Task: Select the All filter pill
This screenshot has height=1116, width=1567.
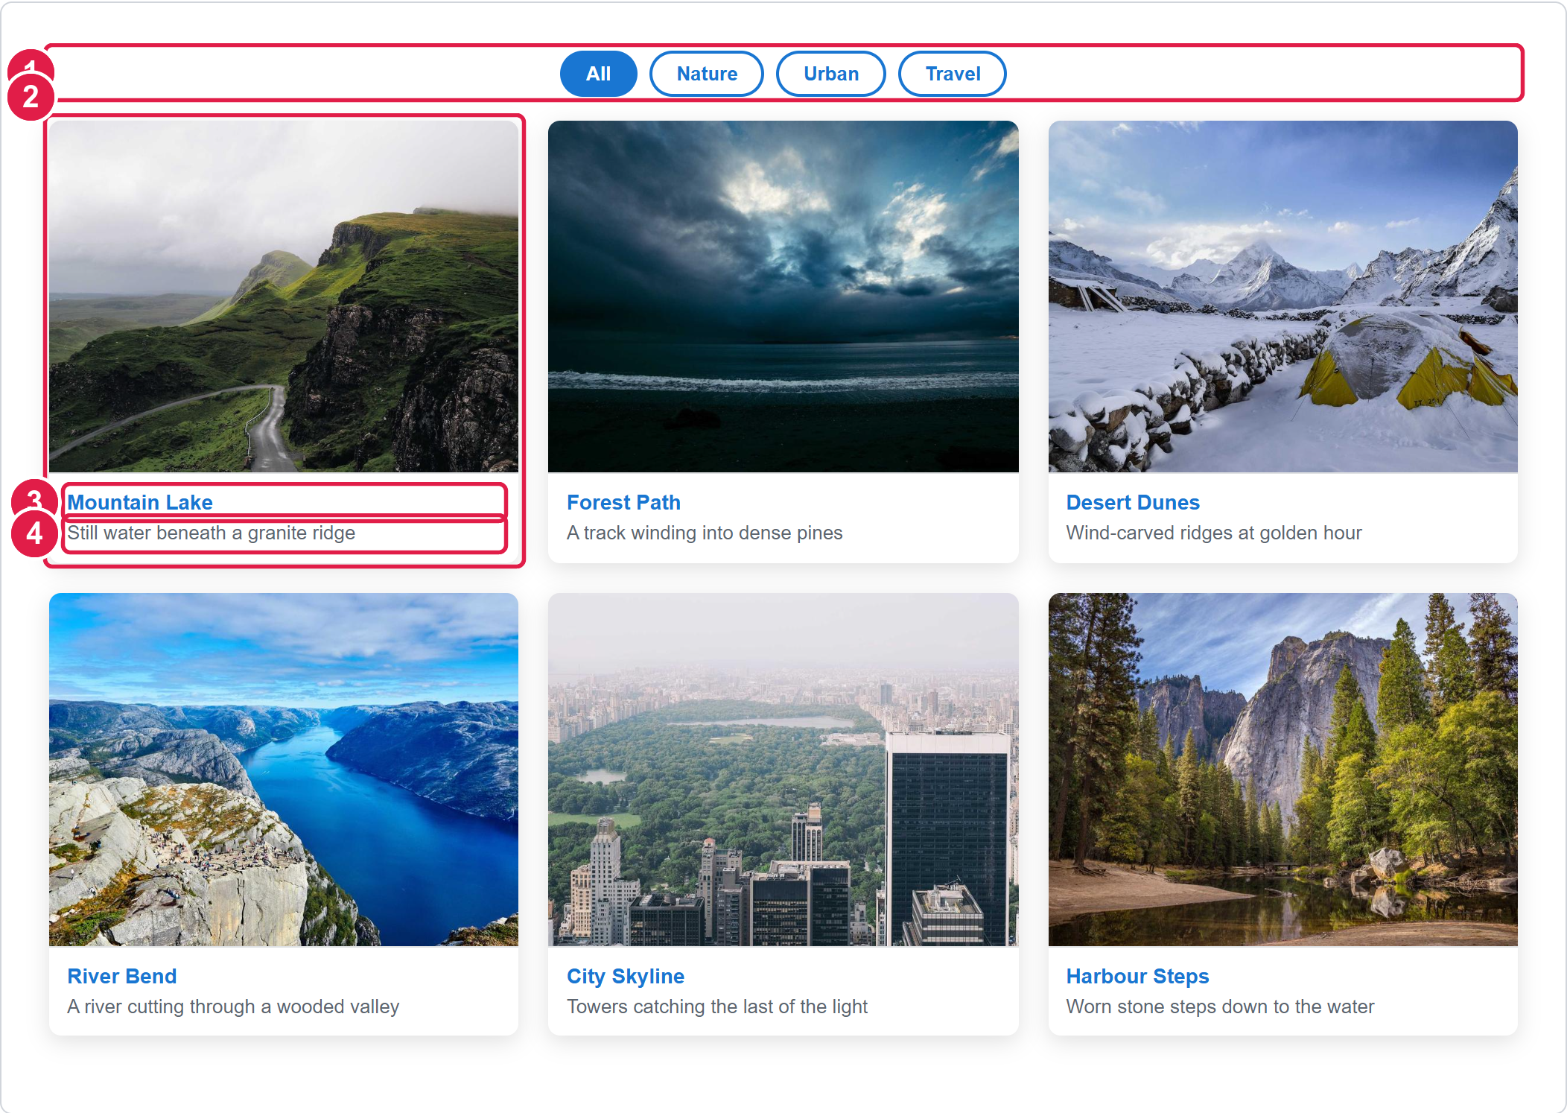Action: (x=598, y=74)
